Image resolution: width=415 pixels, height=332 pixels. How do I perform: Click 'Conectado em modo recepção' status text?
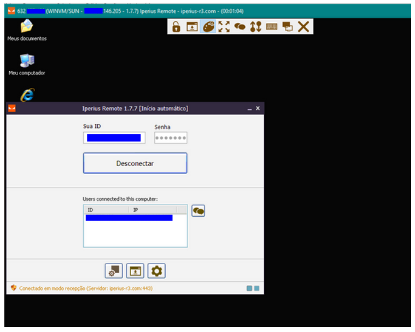tap(52, 288)
